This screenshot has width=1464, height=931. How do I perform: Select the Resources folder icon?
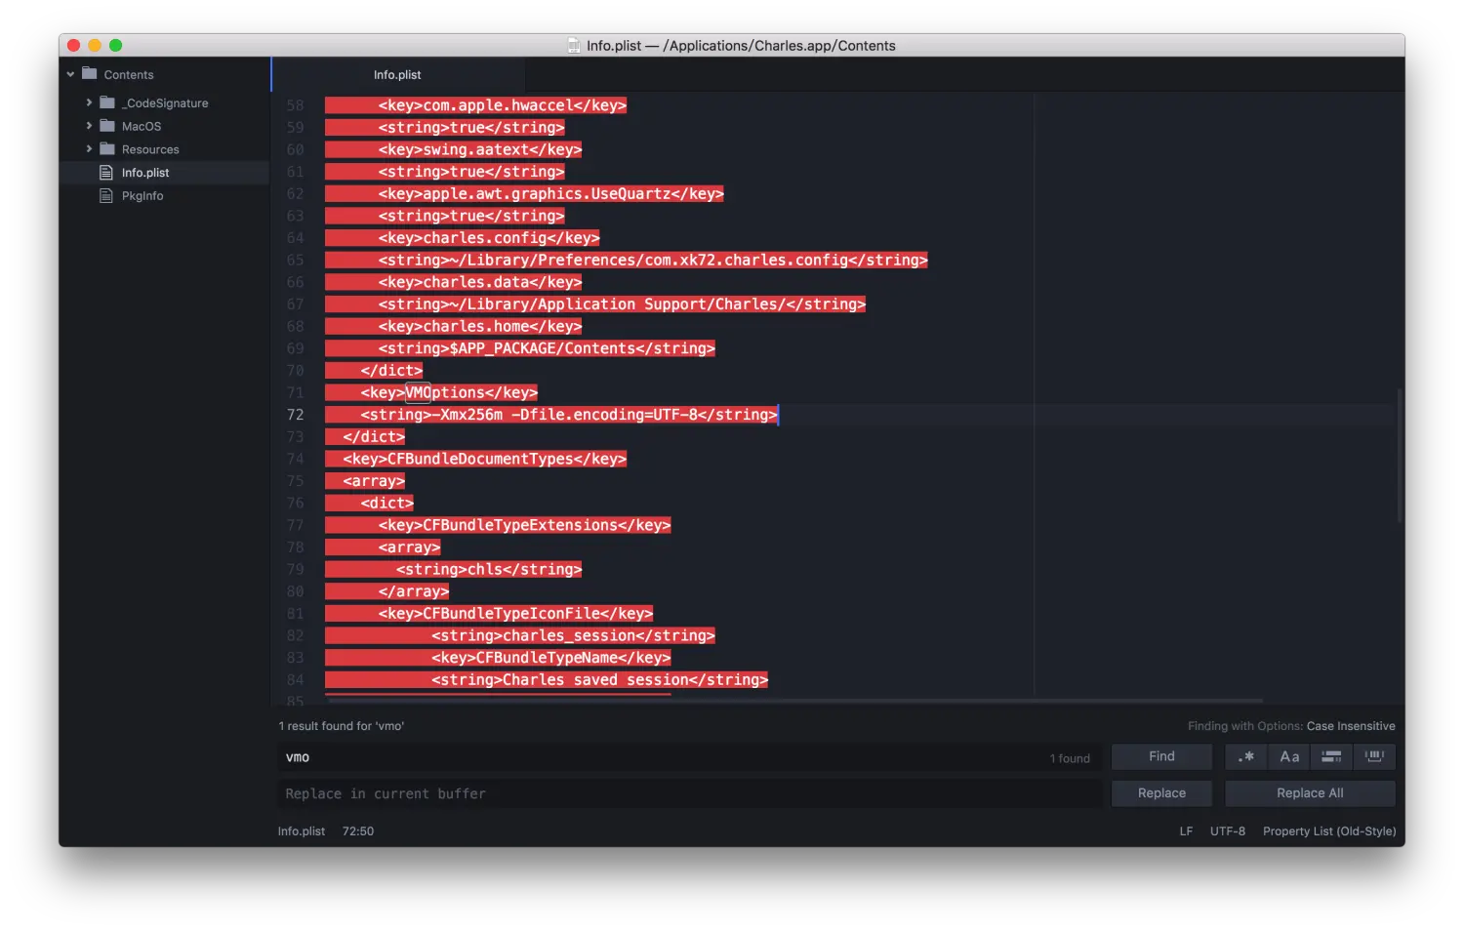[x=107, y=149]
